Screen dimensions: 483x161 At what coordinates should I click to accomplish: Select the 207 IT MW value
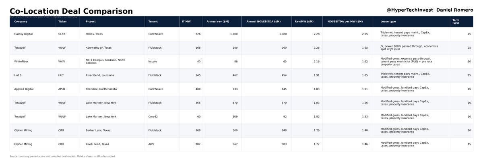coord(198,144)
